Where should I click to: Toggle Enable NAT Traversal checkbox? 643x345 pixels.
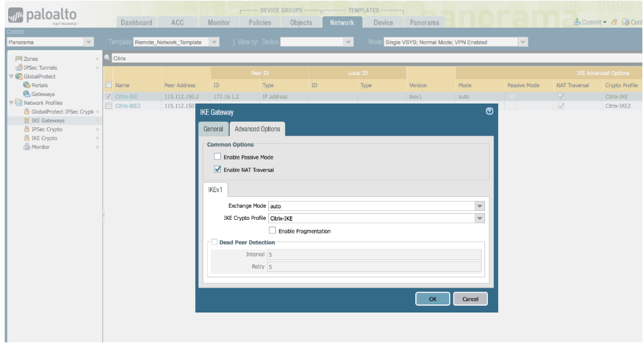click(x=217, y=169)
